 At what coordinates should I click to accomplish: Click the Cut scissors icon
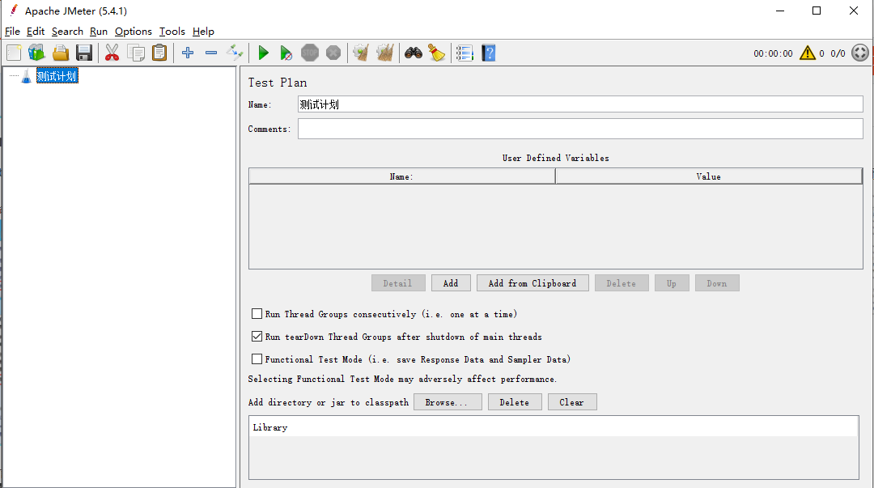pyautogui.click(x=112, y=53)
